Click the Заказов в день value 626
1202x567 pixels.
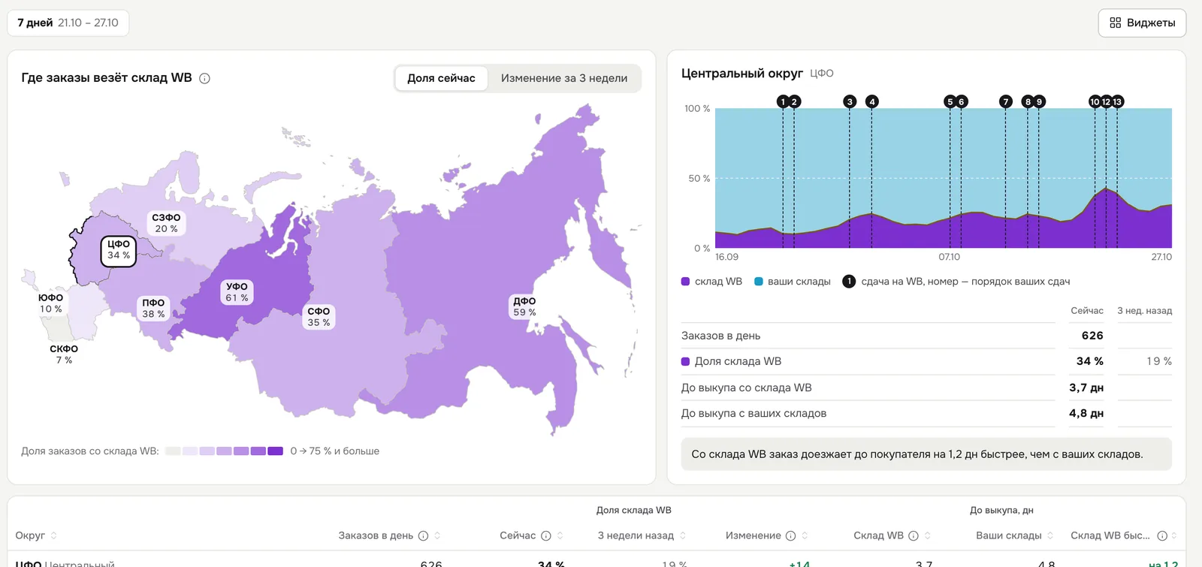[1092, 336]
